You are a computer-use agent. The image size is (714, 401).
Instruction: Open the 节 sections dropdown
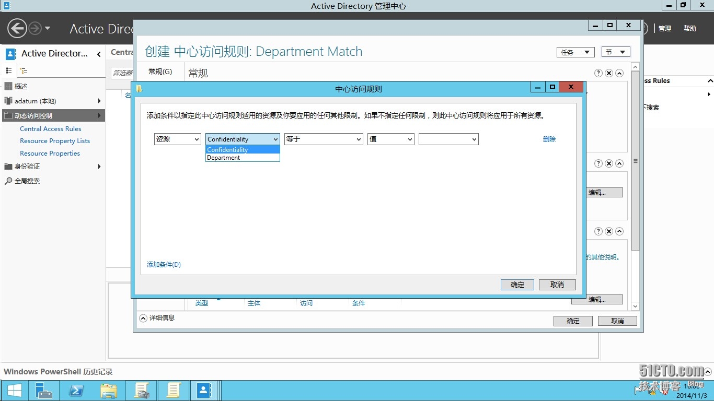(x=616, y=52)
